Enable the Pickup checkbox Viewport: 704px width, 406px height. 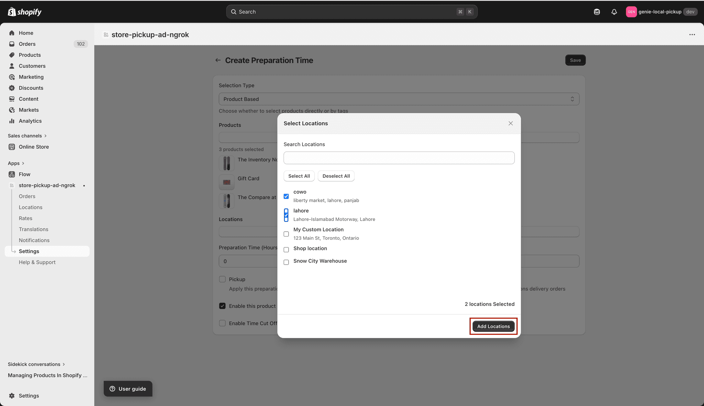tap(222, 279)
